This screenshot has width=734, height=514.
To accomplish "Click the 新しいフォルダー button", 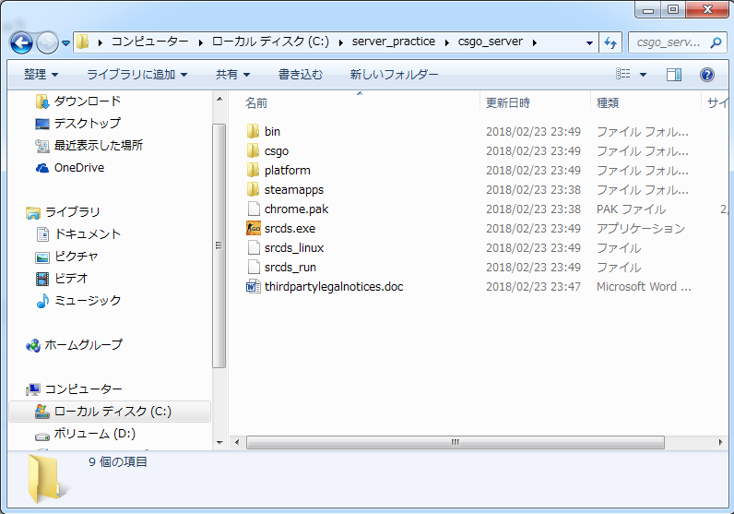I will pyautogui.click(x=394, y=74).
